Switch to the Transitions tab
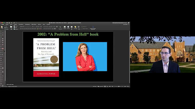Image resolution: width=195 pixels, height=109 pixels. (21, 24)
